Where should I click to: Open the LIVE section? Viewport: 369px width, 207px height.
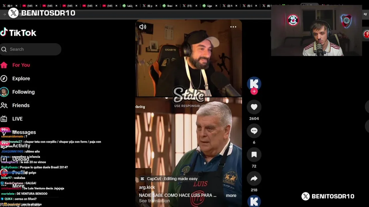click(17, 119)
